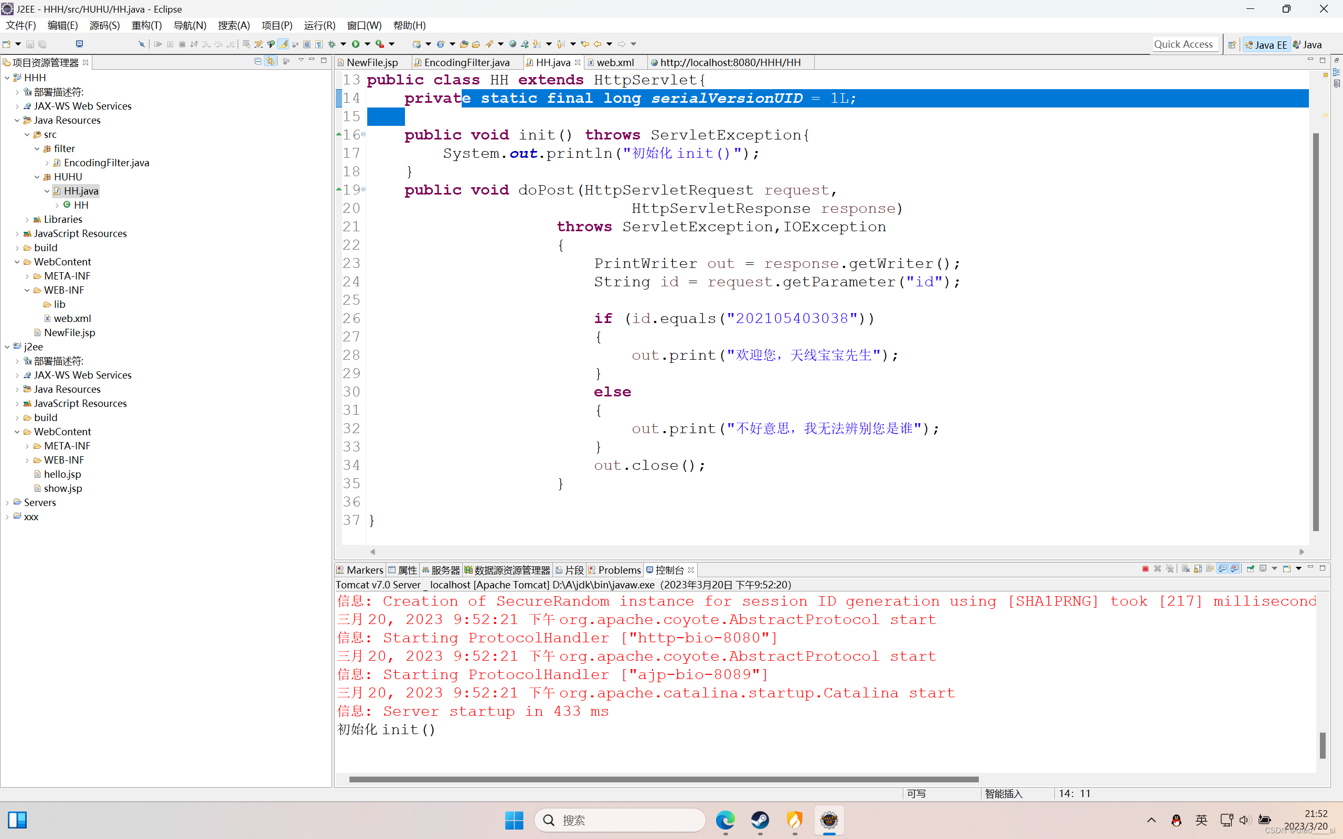Click the Debug bug icon
Screen dimensions: 1343x839
[332, 44]
